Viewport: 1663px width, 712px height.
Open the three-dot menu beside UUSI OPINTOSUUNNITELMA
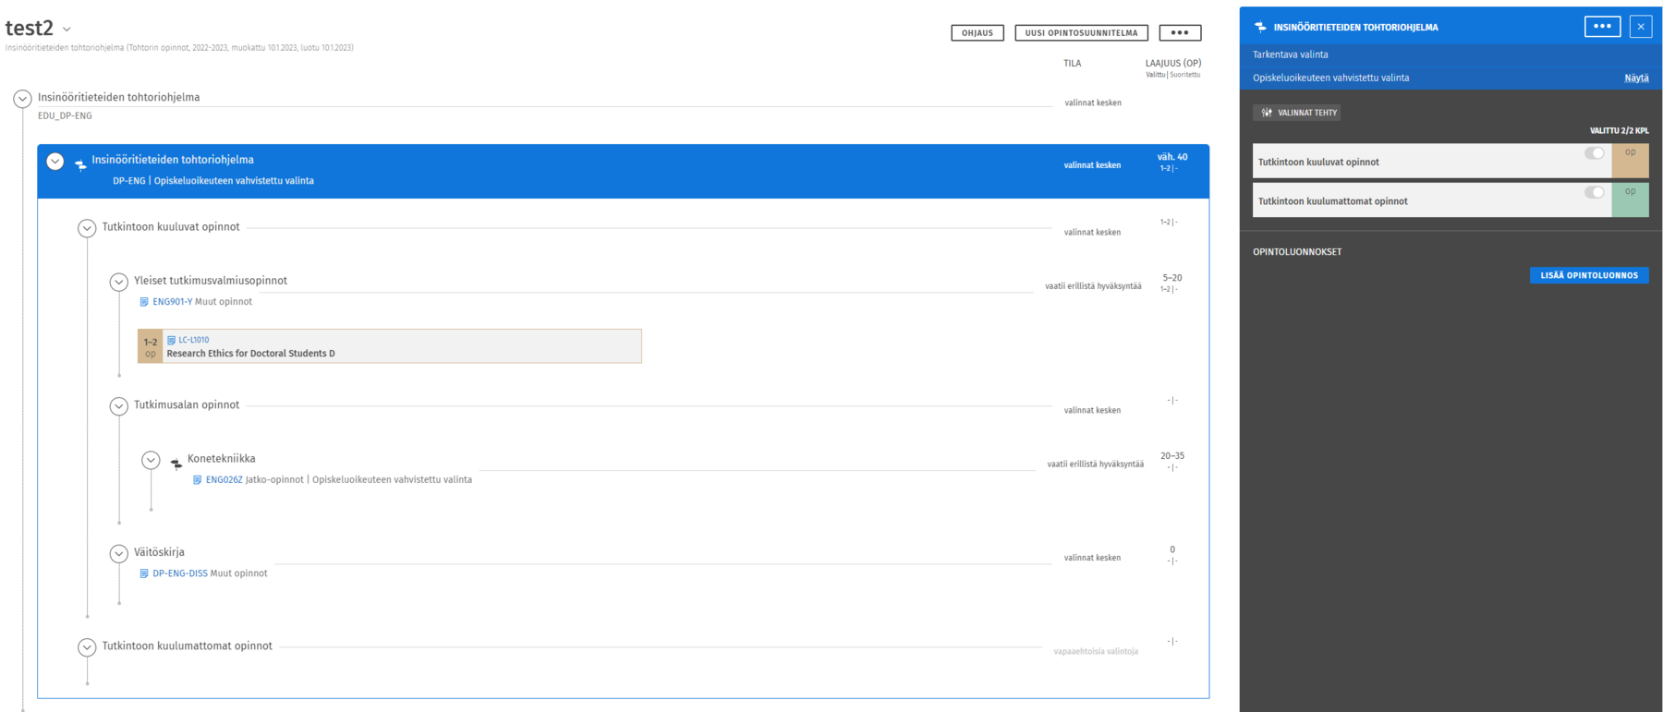pos(1180,32)
